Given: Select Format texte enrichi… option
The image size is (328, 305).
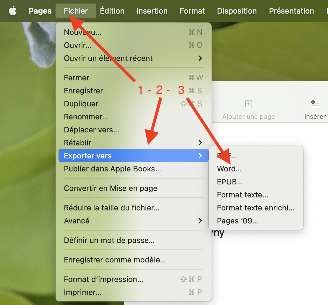Looking at the screenshot, I should click(256, 208).
